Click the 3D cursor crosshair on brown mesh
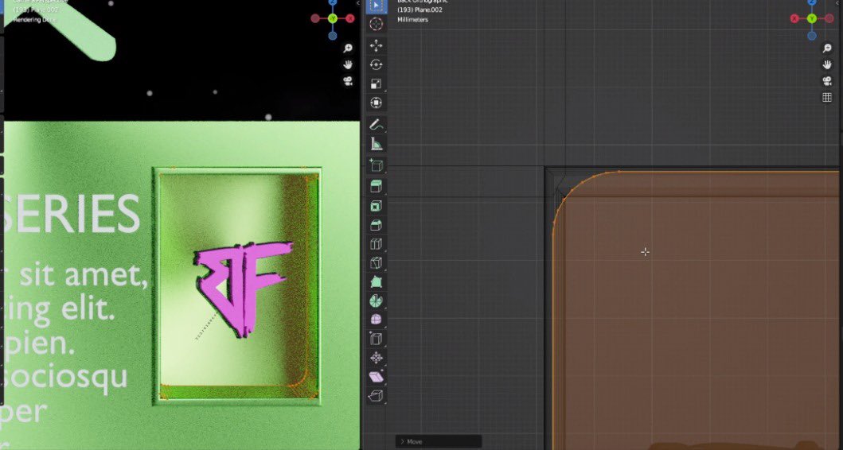 tap(645, 252)
